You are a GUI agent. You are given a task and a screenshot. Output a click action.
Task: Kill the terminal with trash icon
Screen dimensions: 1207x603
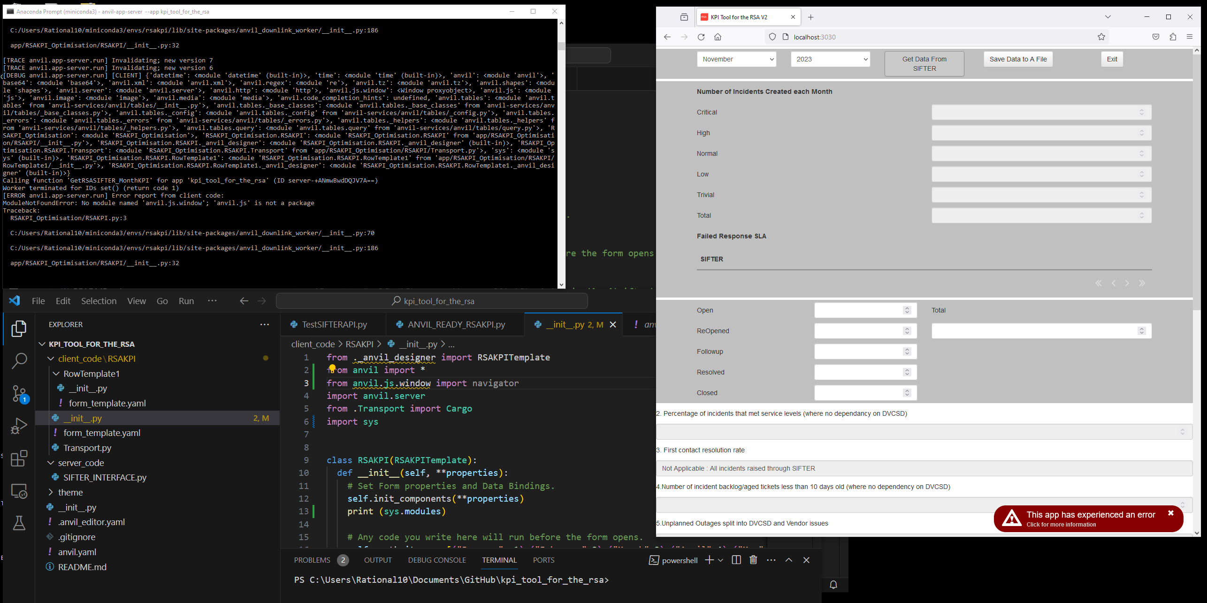pyautogui.click(x=754, y=560)
